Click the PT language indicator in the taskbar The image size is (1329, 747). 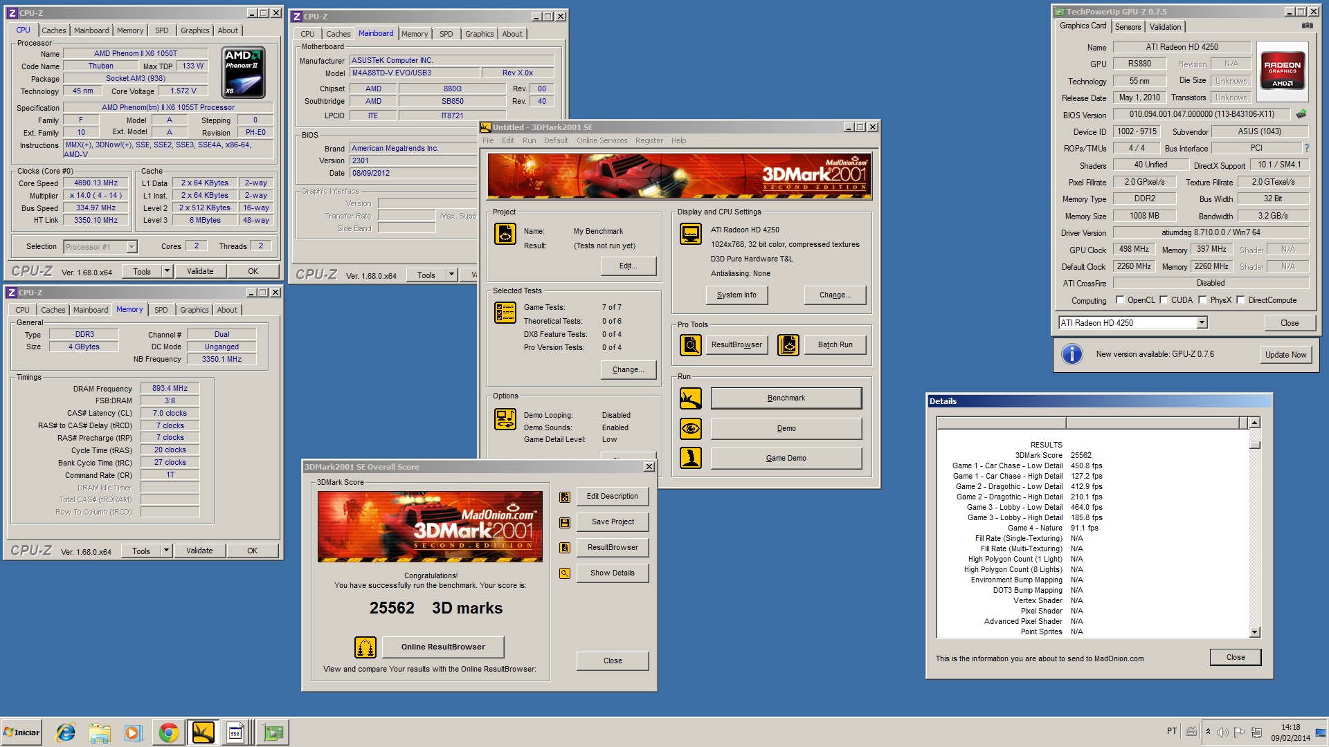tap(1171, 731)
